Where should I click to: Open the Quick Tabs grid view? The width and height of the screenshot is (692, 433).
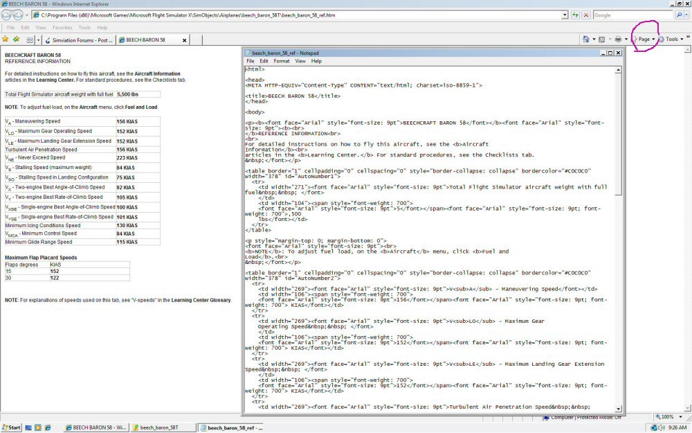29,40
